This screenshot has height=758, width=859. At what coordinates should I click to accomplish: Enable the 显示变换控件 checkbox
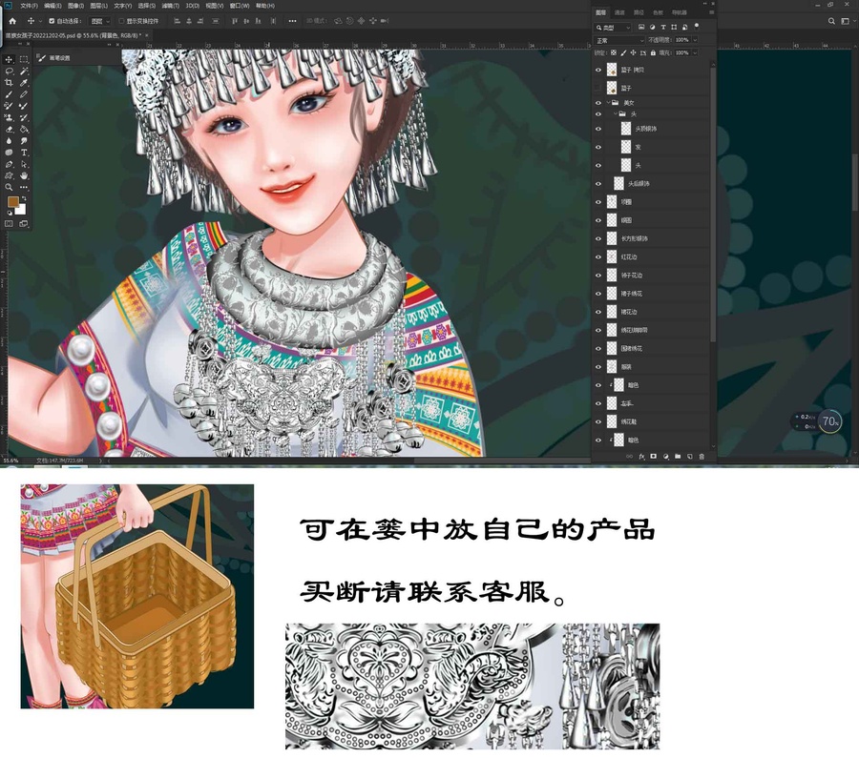coord(121,21)
